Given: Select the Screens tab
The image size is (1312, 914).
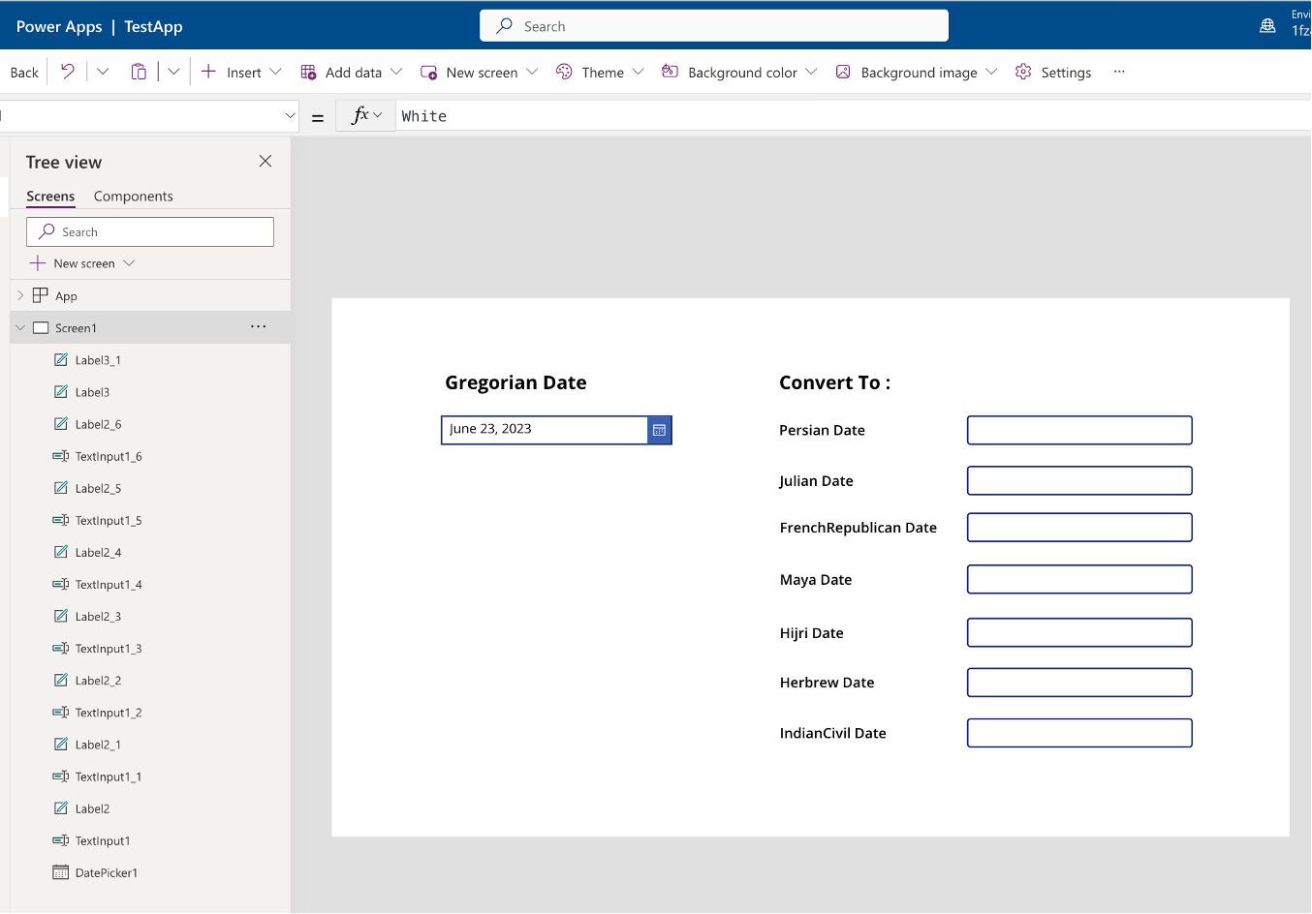Looking at the screenshot, I should (50, 196).
